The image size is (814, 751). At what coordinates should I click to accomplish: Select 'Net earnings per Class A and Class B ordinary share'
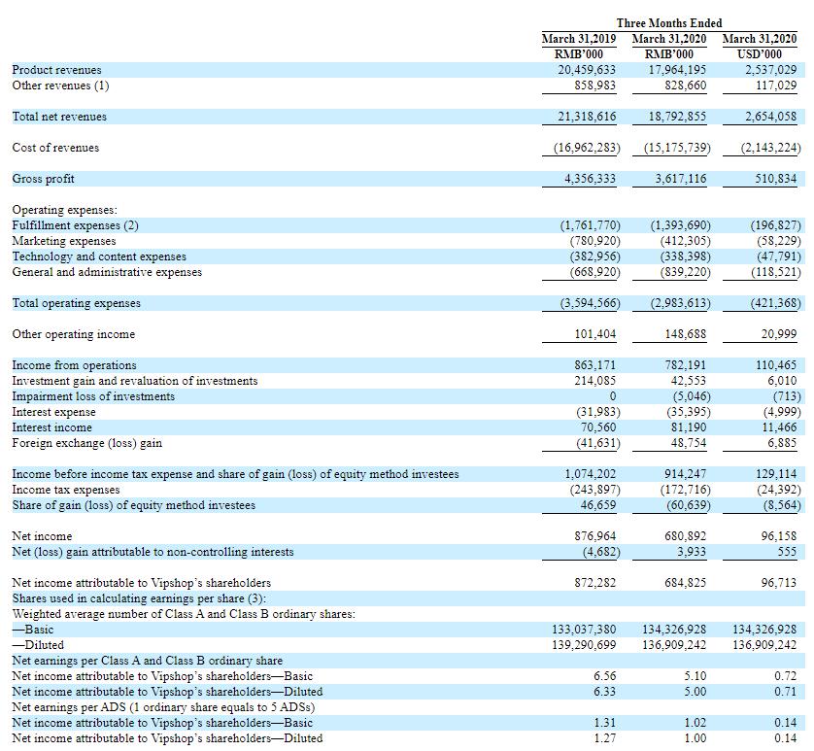148,661
